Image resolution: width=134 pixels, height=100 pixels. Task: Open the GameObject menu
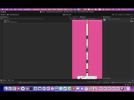pos(27,9)
